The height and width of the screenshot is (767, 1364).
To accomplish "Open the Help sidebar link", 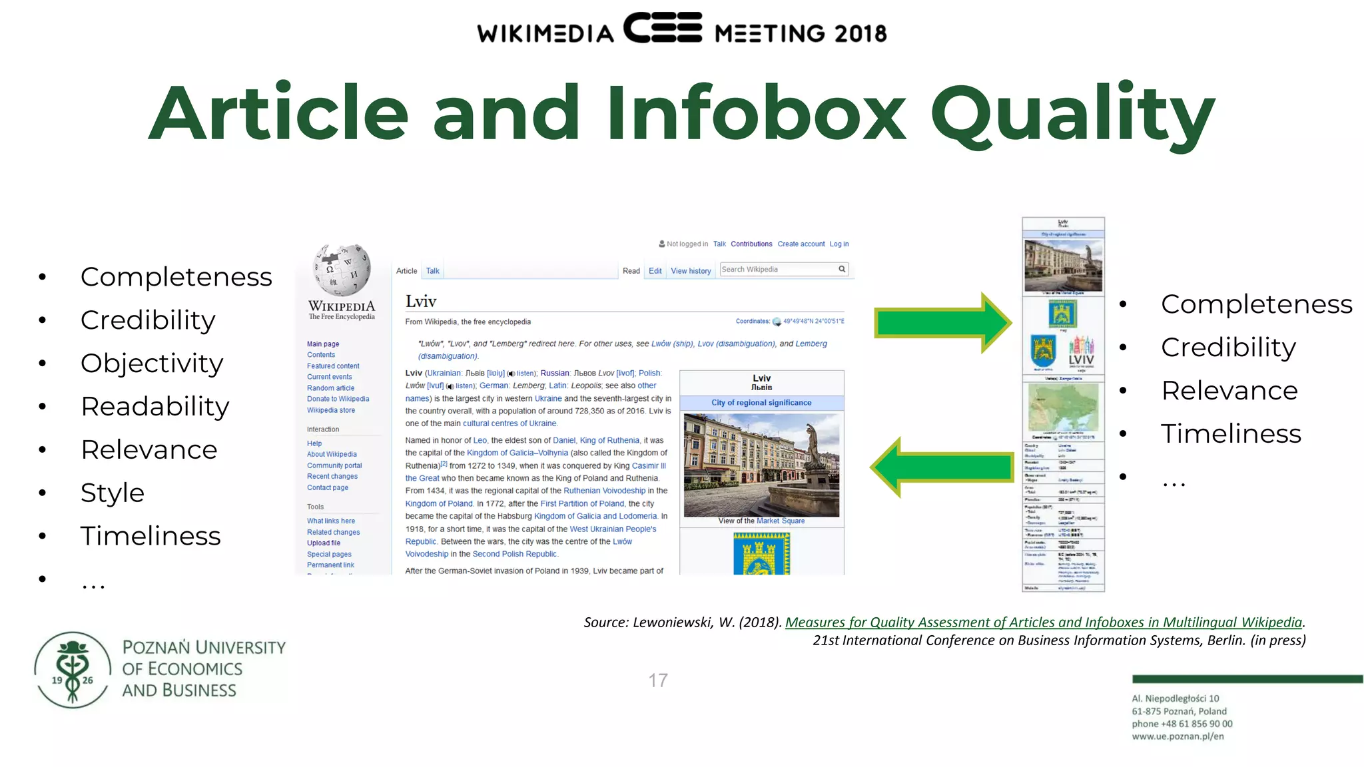I will (314, 443).
